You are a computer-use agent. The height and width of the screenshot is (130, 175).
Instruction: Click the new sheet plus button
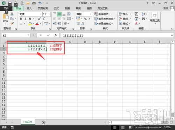point(44,122)
